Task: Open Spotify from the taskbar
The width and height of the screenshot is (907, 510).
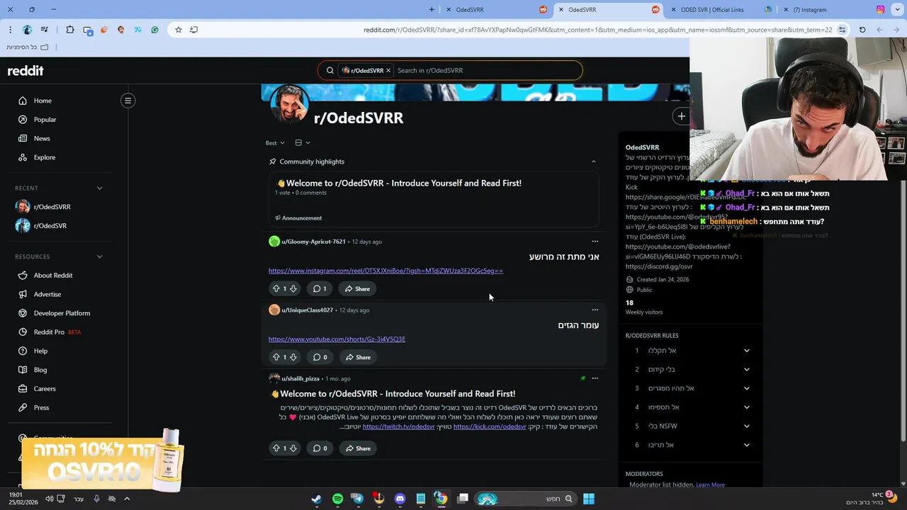Action: [337, 499]
